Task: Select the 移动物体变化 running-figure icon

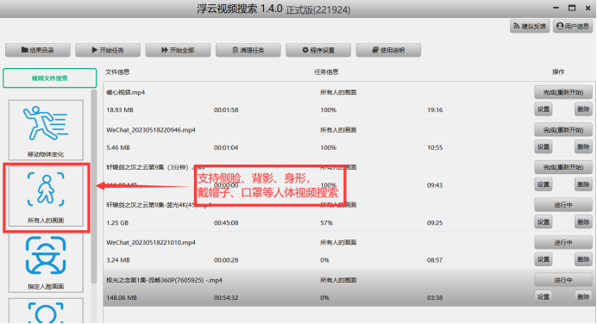Action: 46,130
